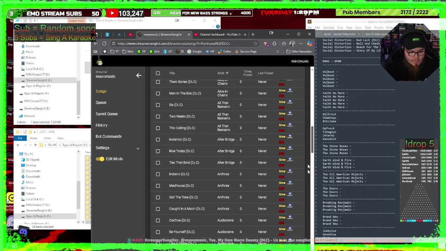The width and height of the screenshot is (446, 251).
Task: Open the Misc bookmarks folder
Action: point(128,52)
